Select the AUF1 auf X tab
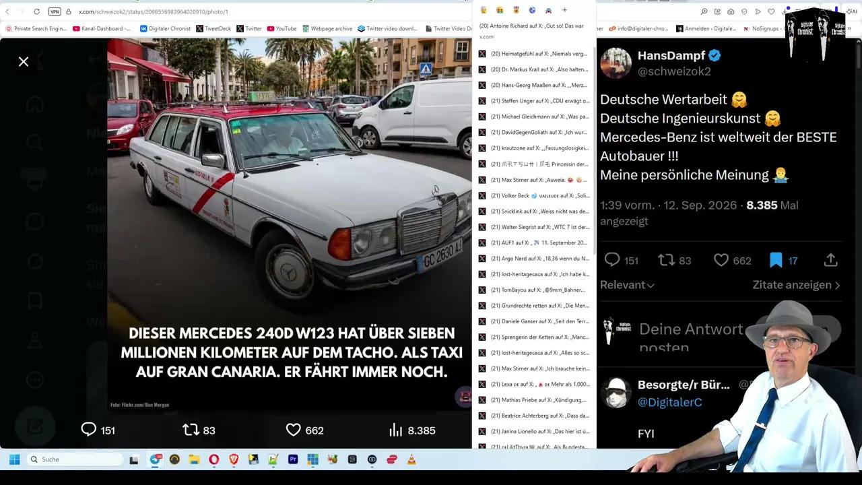 coord(533,243)
